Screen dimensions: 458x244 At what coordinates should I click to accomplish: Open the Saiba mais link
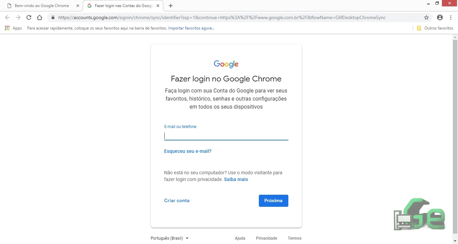click(236, 179)
